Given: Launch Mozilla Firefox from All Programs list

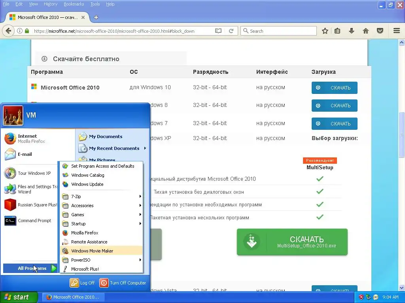Looking at the screenshot, I should pos(101,233).
